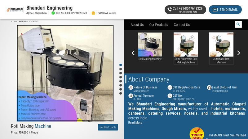Click the About Company heading

149,79
